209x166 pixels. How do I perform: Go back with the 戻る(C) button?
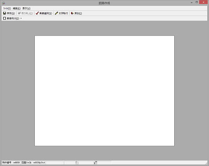76,13
